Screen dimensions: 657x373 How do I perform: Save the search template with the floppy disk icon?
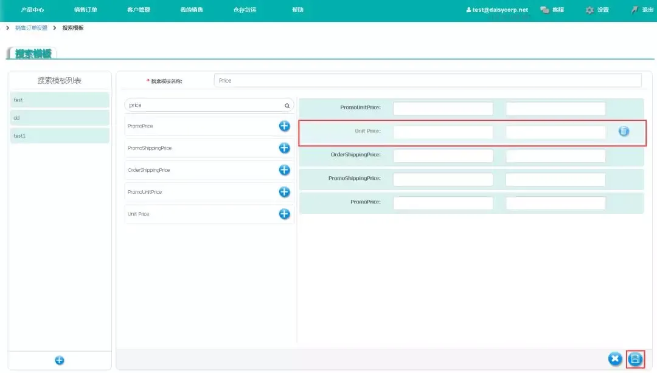[x=635, y=359]
